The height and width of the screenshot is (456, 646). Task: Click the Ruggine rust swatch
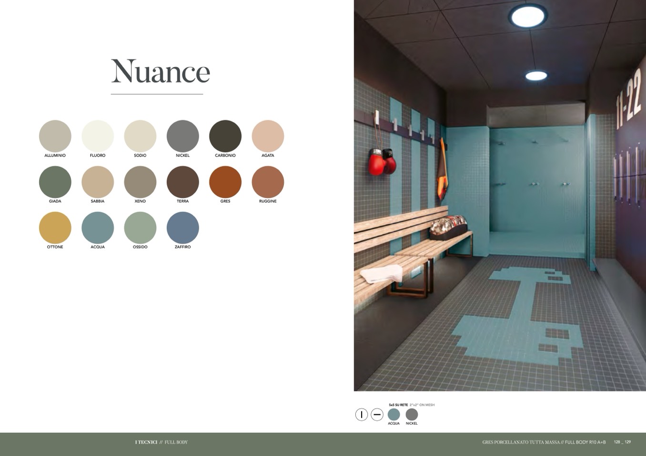pos(268,182)
